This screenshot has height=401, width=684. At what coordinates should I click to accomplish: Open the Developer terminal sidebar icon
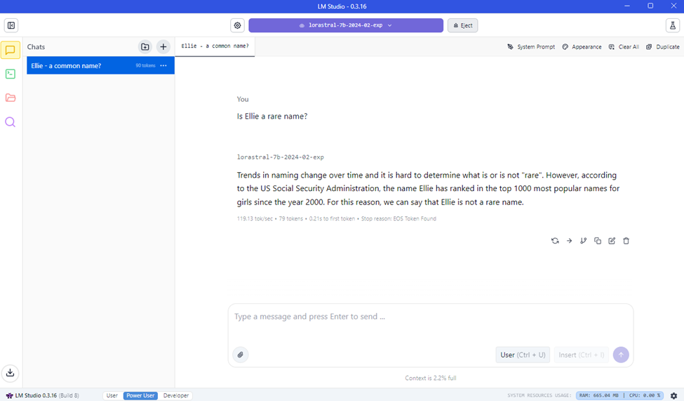click(11, 74)
